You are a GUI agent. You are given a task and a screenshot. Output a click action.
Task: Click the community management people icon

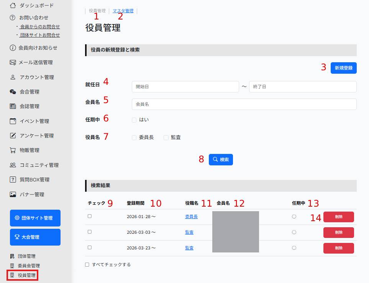click(x=13, y=165)
